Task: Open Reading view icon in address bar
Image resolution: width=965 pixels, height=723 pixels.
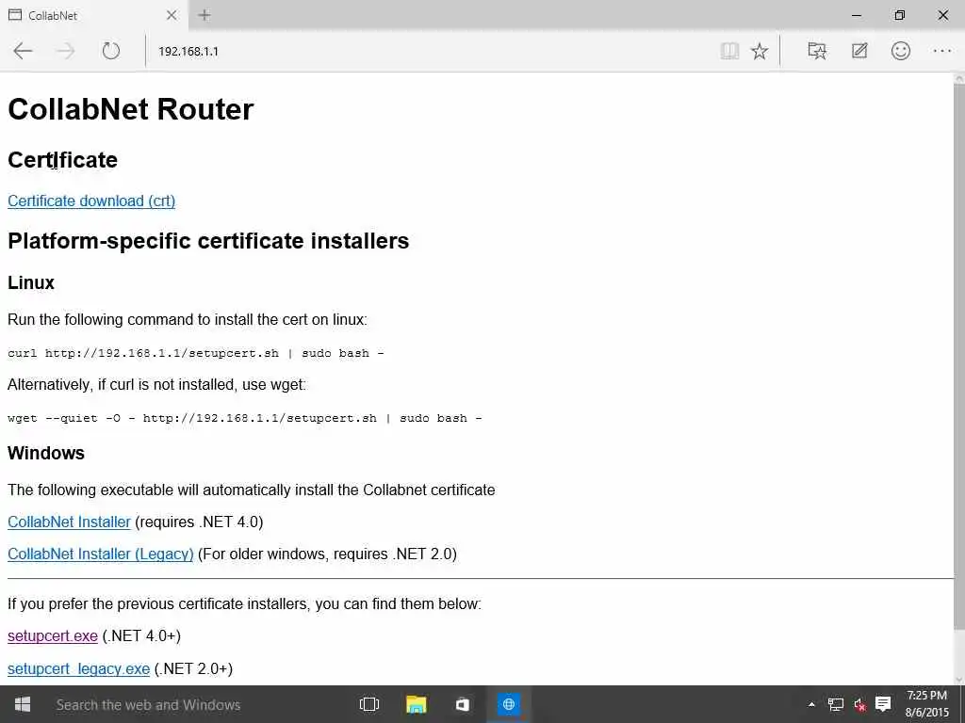Action: [x=729, y=51]
